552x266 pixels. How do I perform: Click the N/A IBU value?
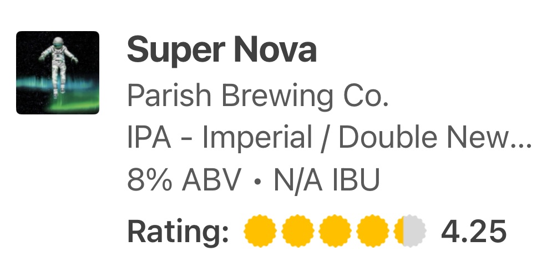pyautogui.click(x=326, y=180)
